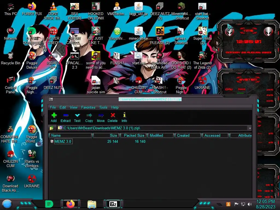Select the DIE PLEASE (2) desktop icon
This screenshot has width=280, height=210.
[160, 36]
